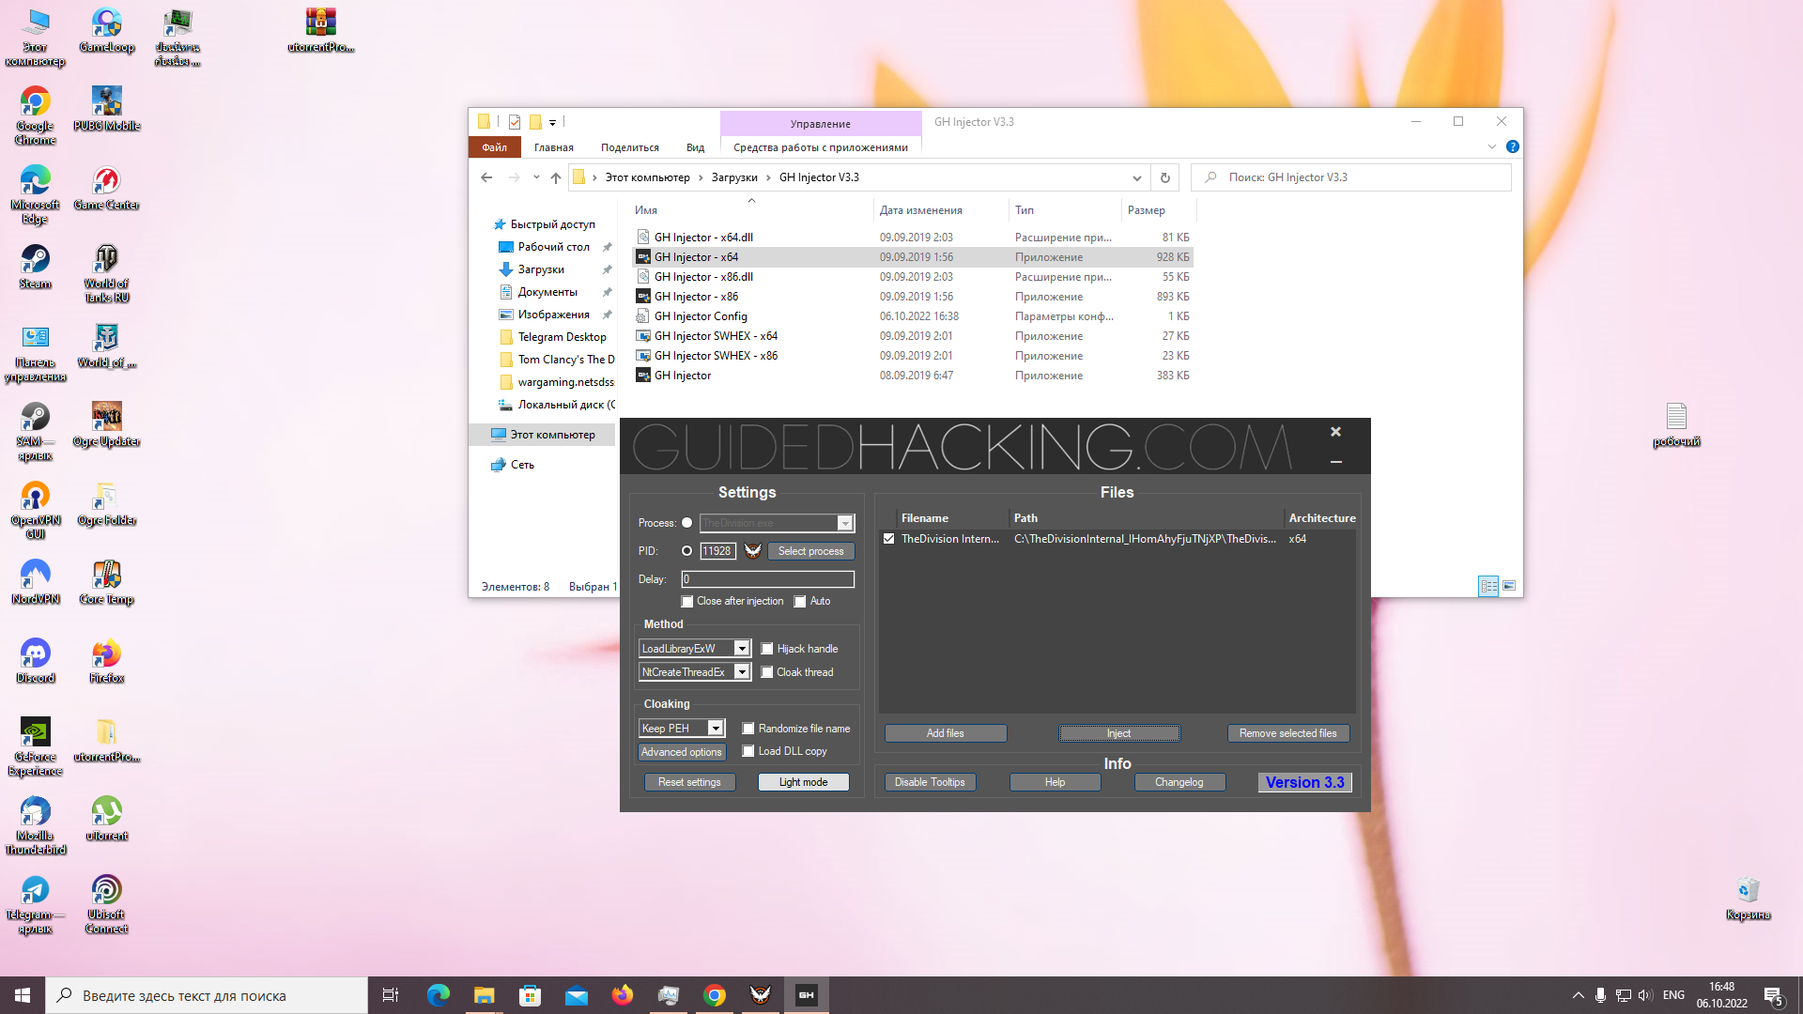Click Reset settings button
Screen dimensions: 1803x1014
[x=690, y=782]
